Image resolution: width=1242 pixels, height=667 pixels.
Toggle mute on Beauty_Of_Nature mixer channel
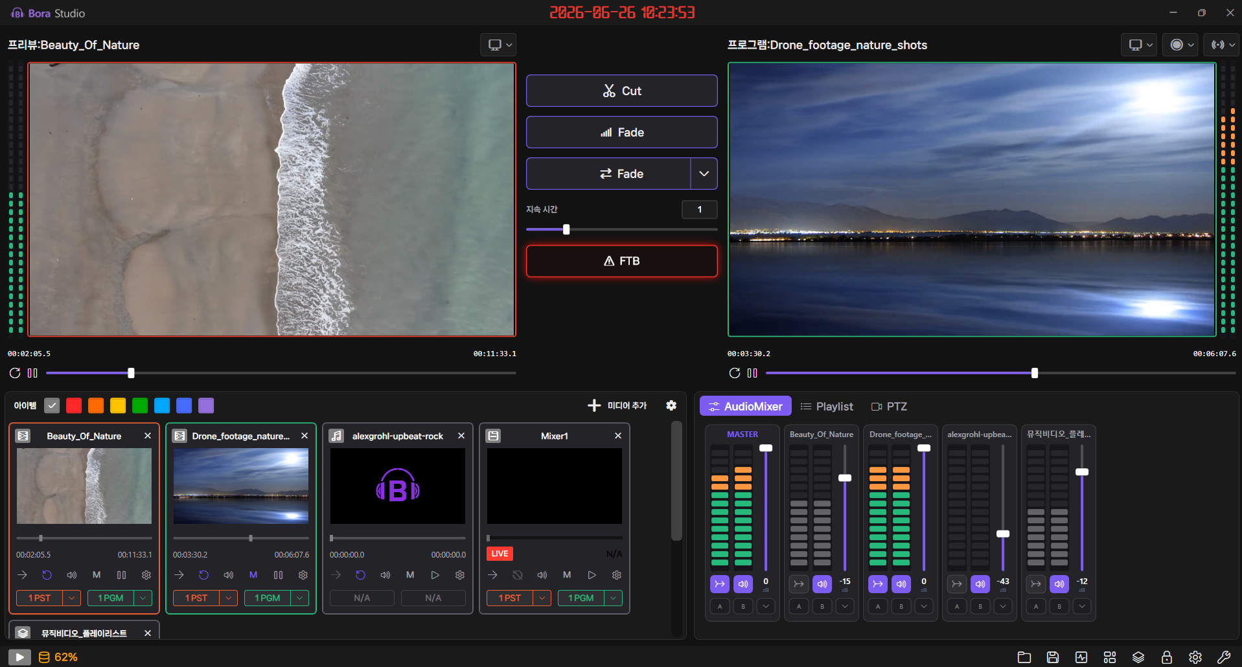point(822,584)
